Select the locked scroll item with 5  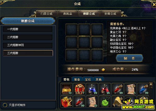[131, 89]
